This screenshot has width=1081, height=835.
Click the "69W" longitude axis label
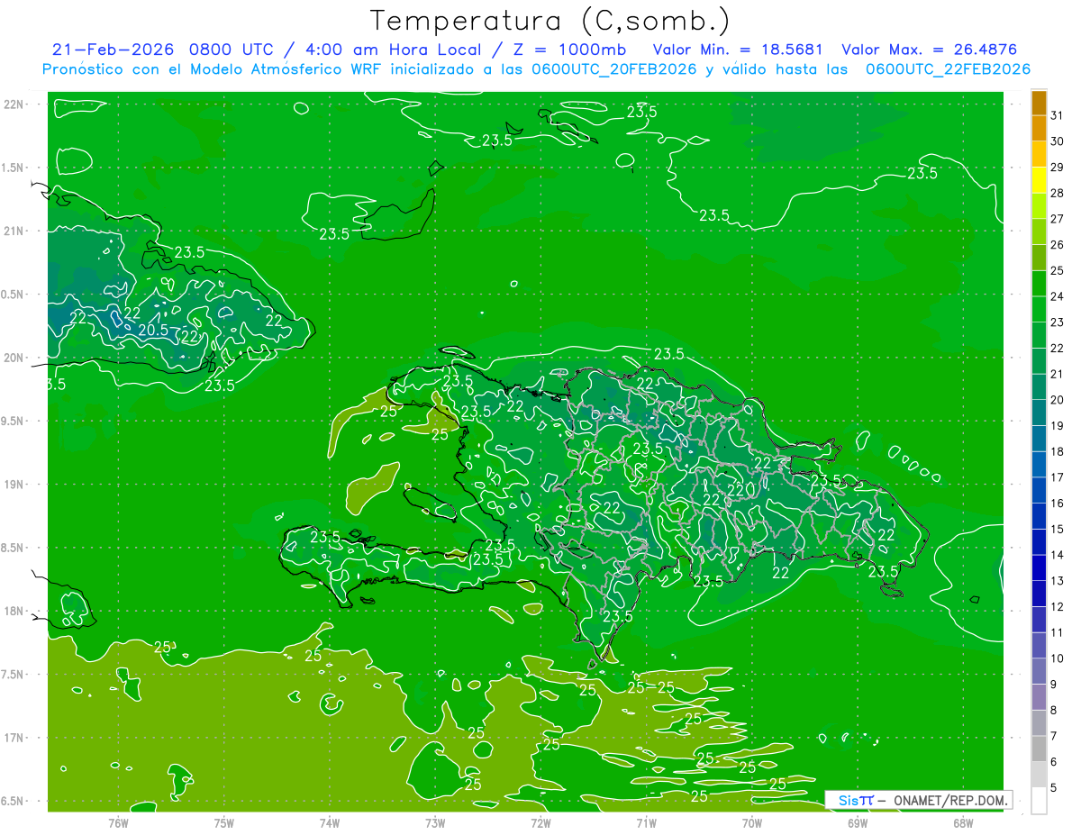pyautogui.click(x=858, y=822)
